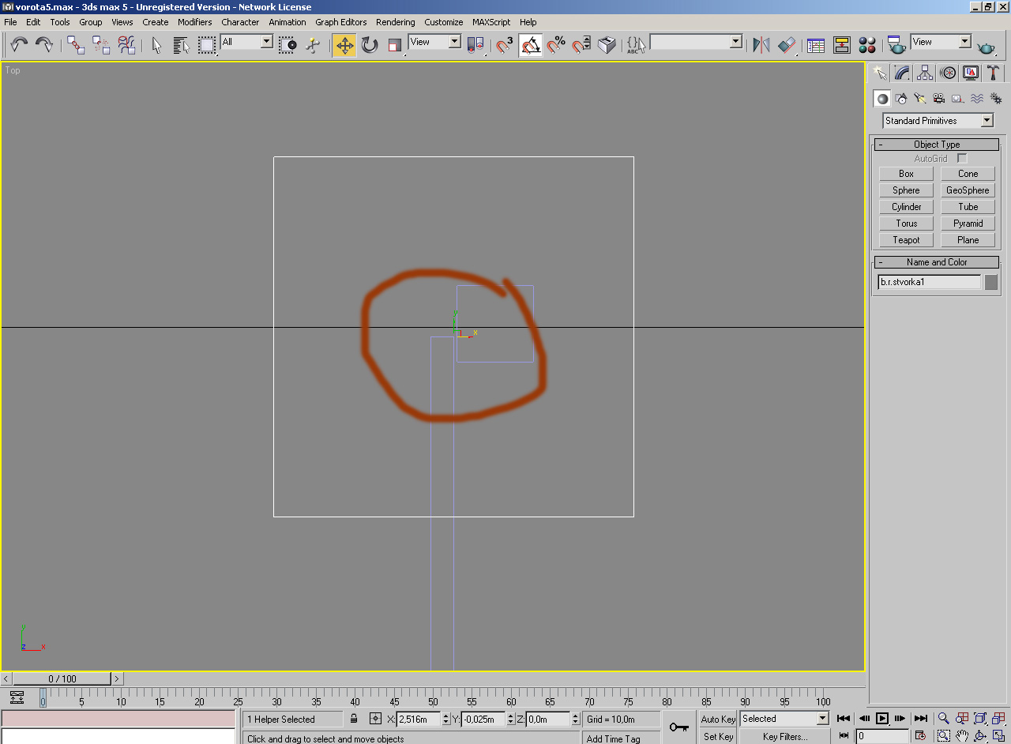This screenshot has height=744, width=1011.
Task: Activate the Select and Link tool
Action: (76, 45)
